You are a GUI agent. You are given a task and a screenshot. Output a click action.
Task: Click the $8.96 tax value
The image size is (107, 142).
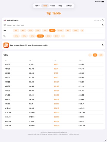pyautogui.click(x=32, y=108)
